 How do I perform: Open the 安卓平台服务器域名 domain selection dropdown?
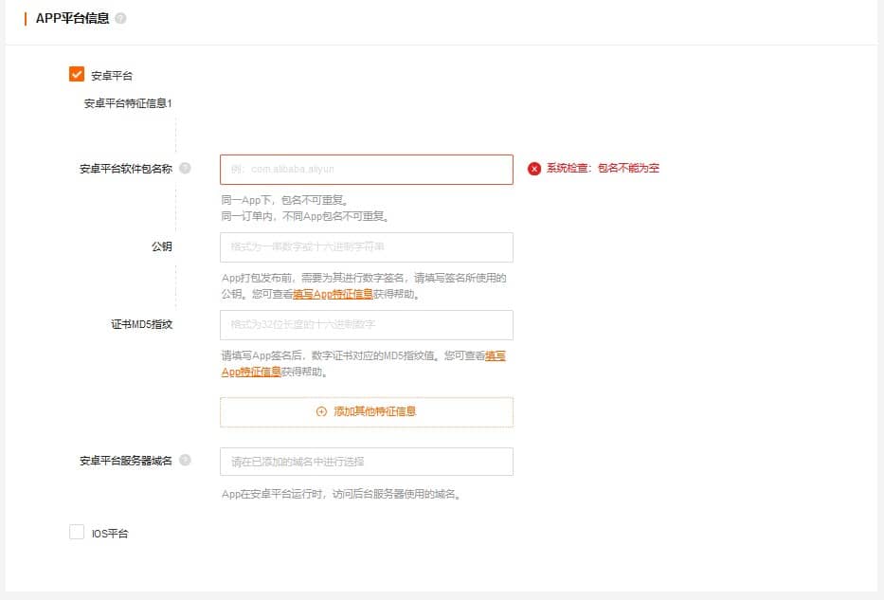[x=366, y=462]
